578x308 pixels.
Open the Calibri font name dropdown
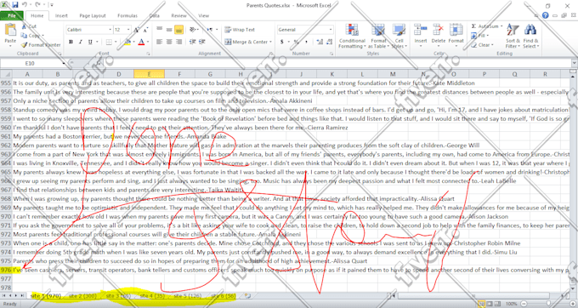coord(110,30)
